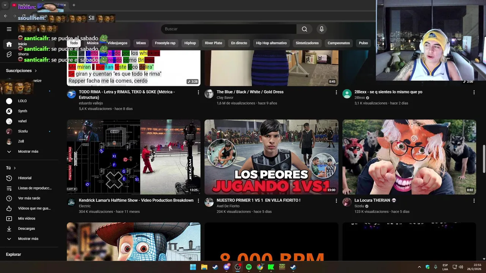Click the search magnifier button
Screen dimensions: 486x273
click(x=305, y=29)
